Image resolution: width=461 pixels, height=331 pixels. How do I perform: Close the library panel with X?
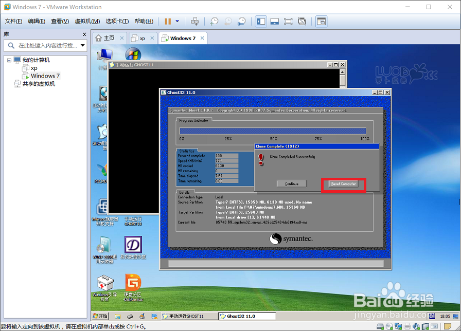coord(84,34)
